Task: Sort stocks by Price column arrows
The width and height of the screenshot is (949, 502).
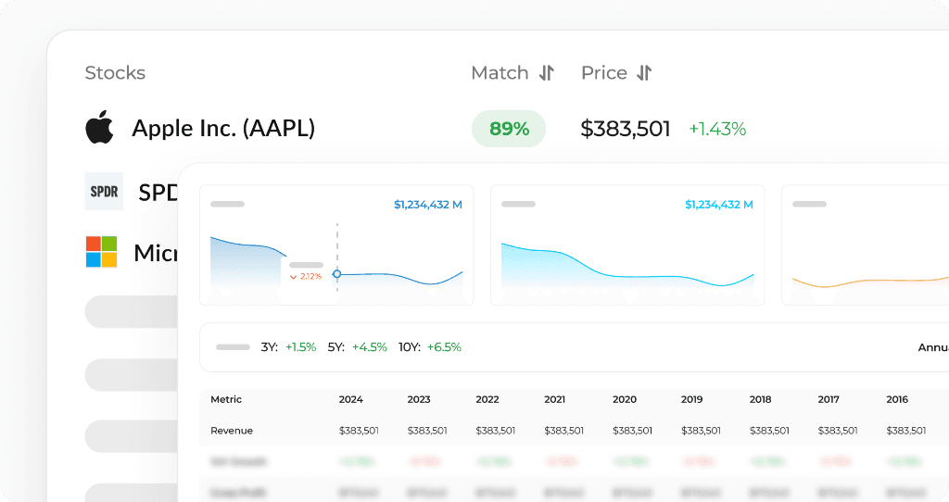Action: click(x=644, y=73)
